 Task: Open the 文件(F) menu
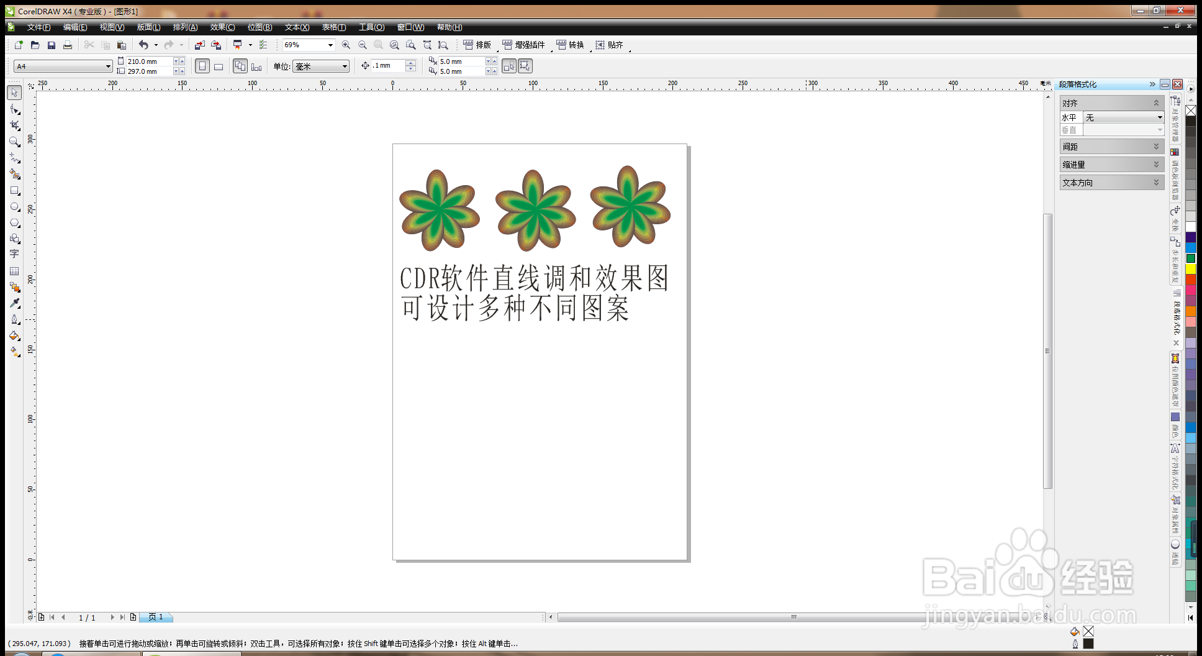pos(38,27)
